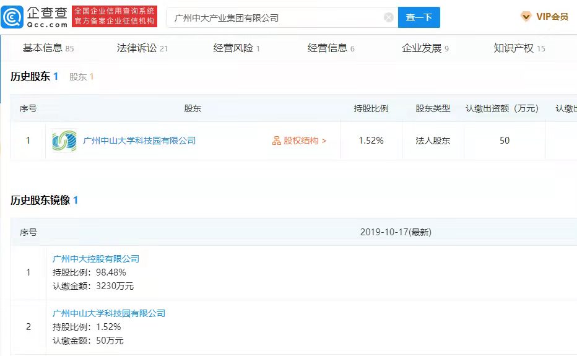Switch to the 知识产权 tab
Screen dimensions: 577x356
tap(519, 48)
